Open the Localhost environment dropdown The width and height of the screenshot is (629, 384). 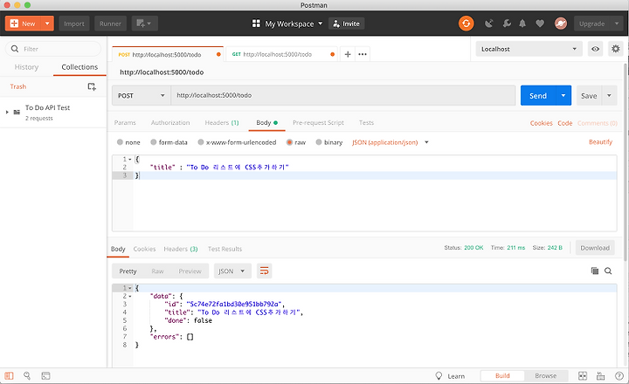(529, 49)
